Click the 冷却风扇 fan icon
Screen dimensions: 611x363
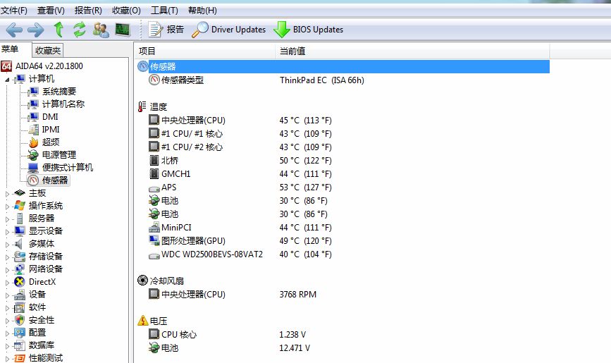click(x=142, y=281)
